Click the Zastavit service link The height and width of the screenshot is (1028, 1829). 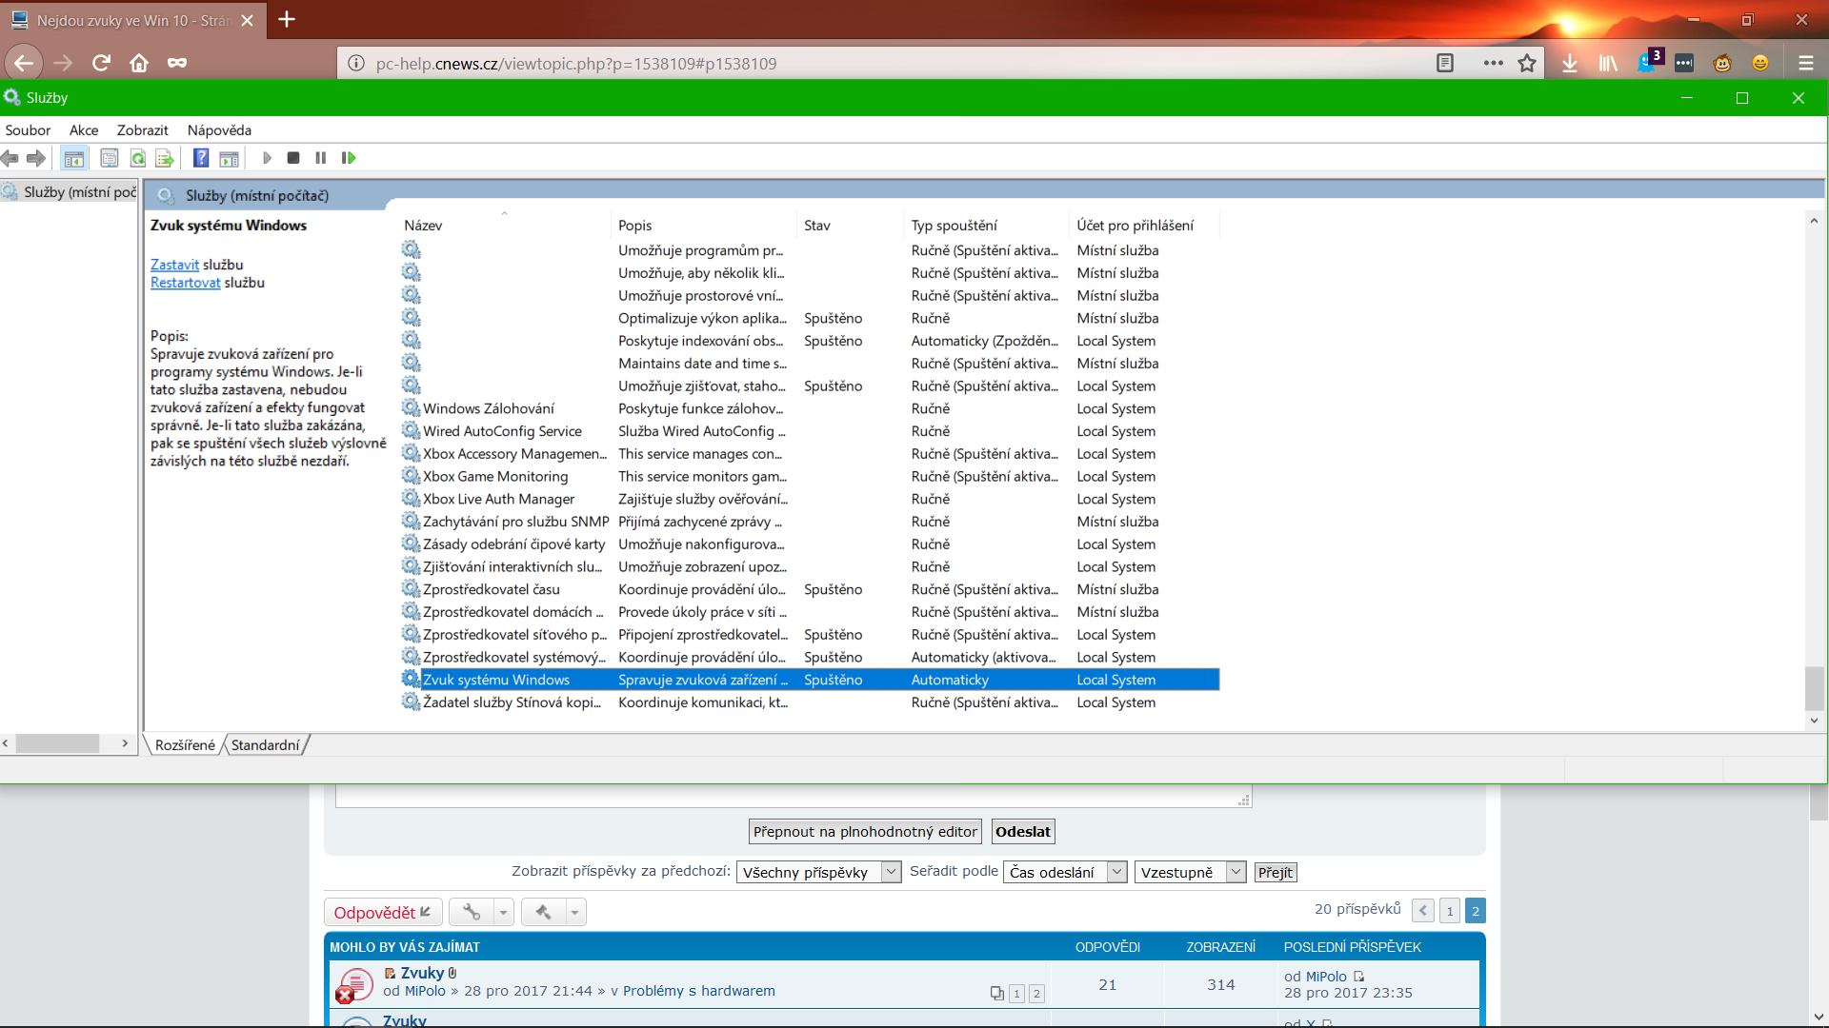click(x=174, y=265)
